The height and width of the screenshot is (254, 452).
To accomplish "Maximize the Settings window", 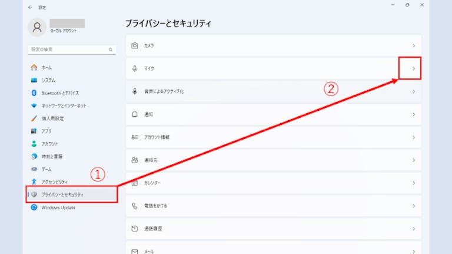I will coord(407,5).
